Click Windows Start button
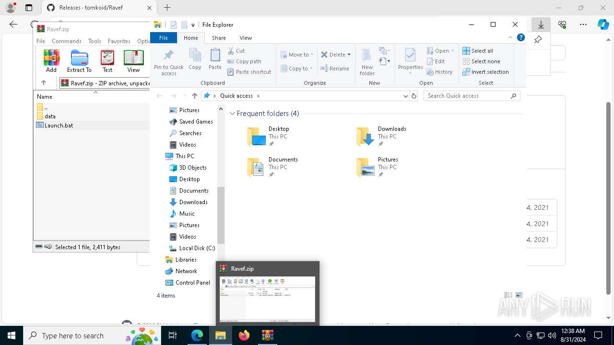The width and height of the screenshot is (614, 345). point(12,335)
